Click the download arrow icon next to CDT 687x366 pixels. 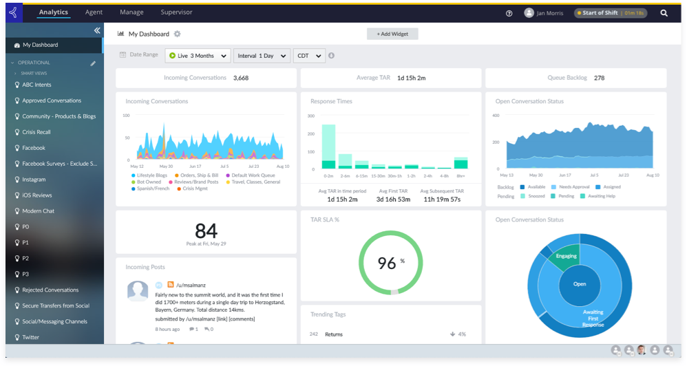click(332, 56)
